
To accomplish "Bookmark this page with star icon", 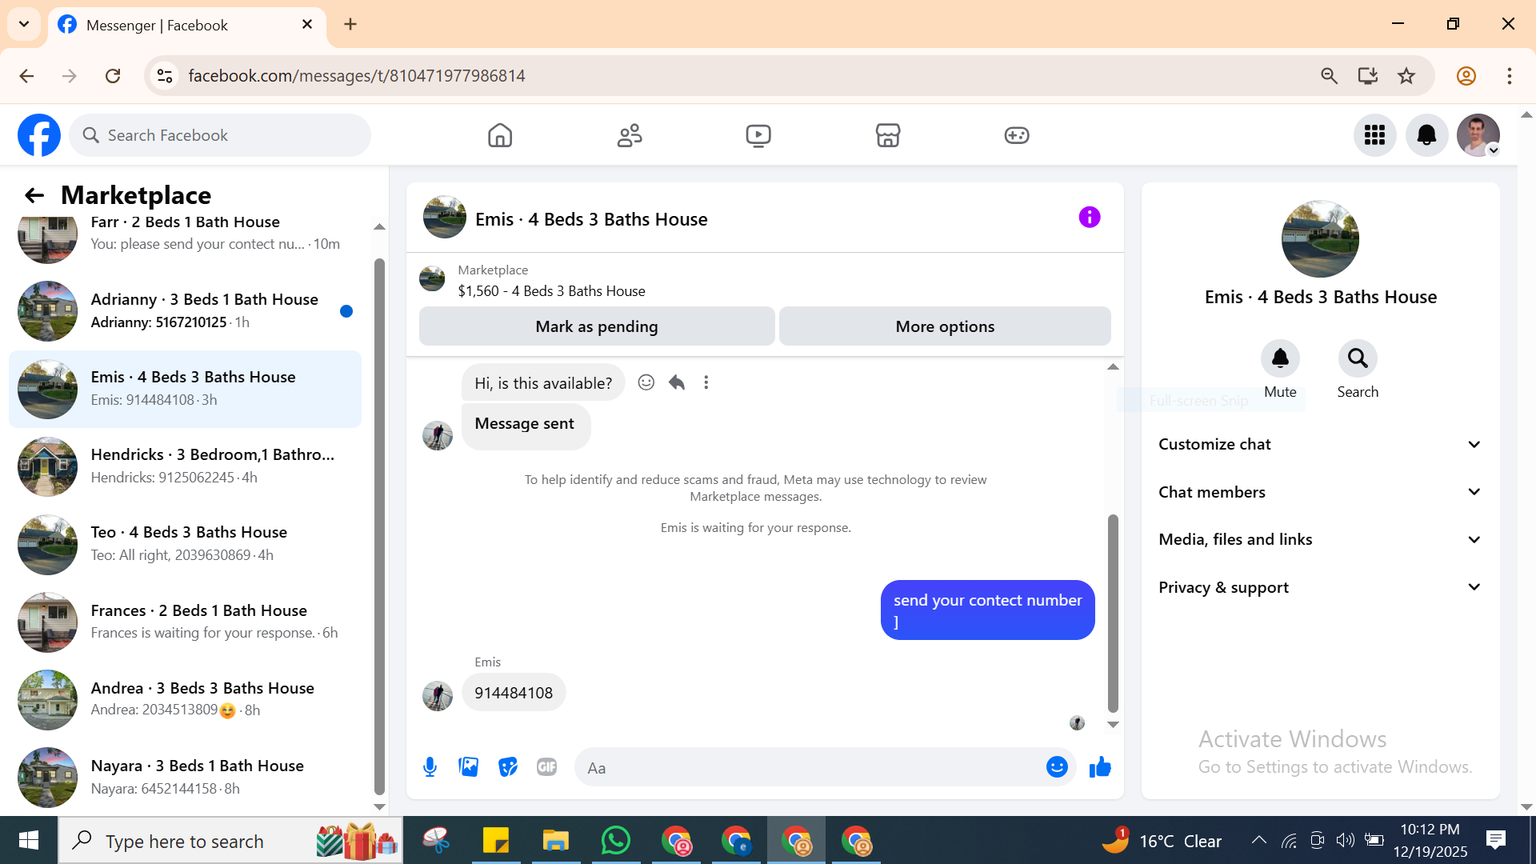I will click(x=1406, y=76).
